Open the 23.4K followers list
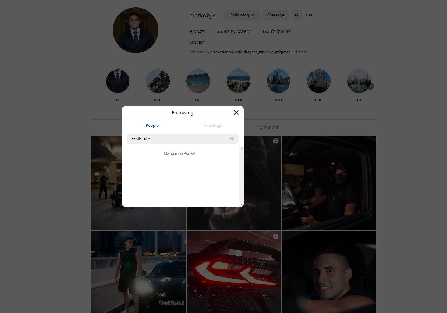The height and width of the screenshot is (313, 447). coord(233,31)
